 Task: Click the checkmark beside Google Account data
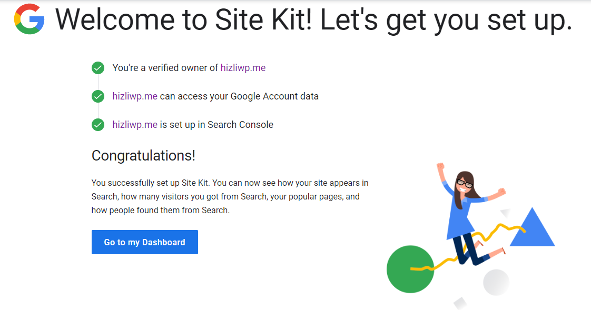point(98,96)
